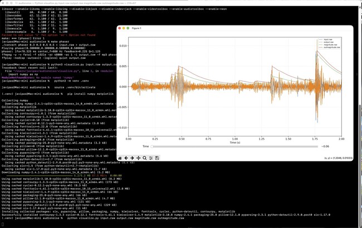Click the Figure 1 title bar
The height and width of the screenshot is (228, 362).
235,28
